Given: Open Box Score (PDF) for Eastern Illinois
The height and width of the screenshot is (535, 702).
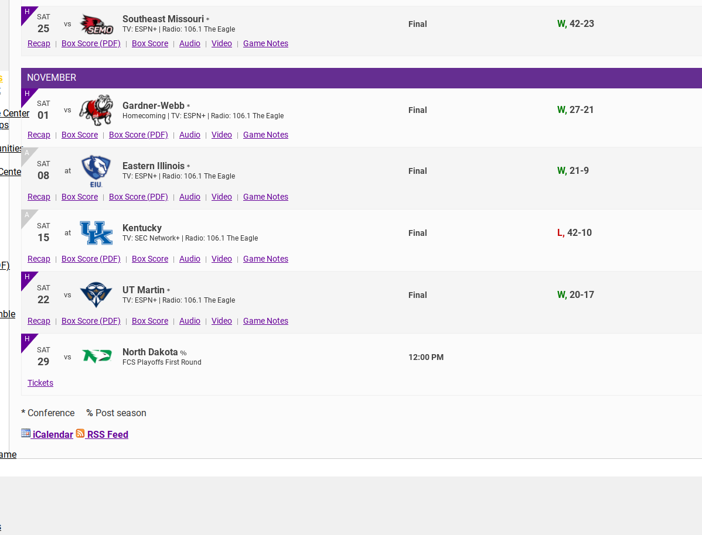Looking at the screenshot, I should click(138, 197).
